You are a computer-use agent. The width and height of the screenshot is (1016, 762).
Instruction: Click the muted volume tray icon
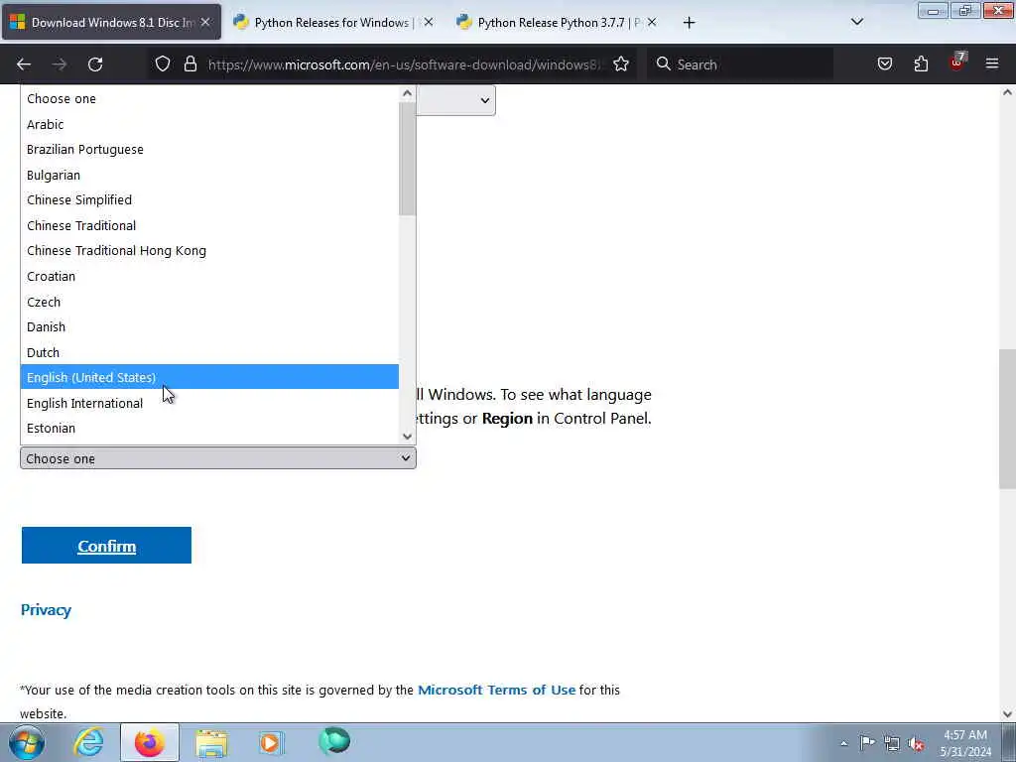click(x=916, y=744)
